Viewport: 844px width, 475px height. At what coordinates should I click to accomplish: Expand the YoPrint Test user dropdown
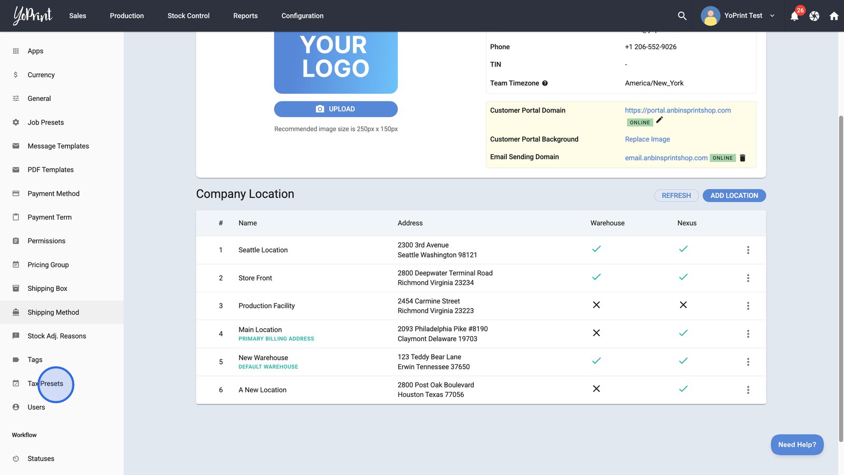coord(772,16)
